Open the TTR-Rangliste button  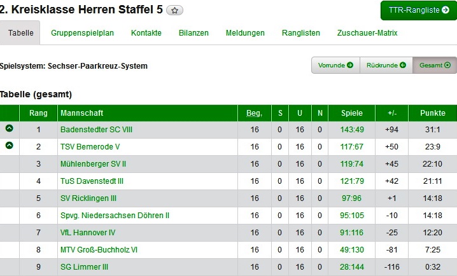(x=419, y=10)
